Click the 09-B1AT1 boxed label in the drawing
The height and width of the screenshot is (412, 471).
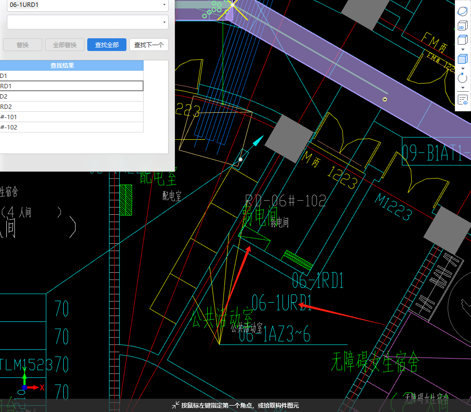click(436, 153)
